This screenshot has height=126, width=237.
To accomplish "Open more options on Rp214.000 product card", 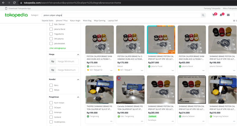I will coord(204,121).
